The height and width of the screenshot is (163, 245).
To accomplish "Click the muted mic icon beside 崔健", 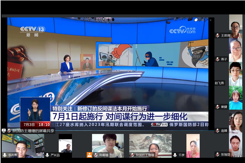I will pyautogui.click(x=217, y=107).
